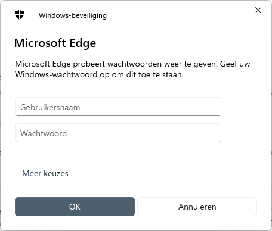Click the bold Microsoft Edge heading
The height and width of the screenshot is (231, 272).
(x=55, y=43)
